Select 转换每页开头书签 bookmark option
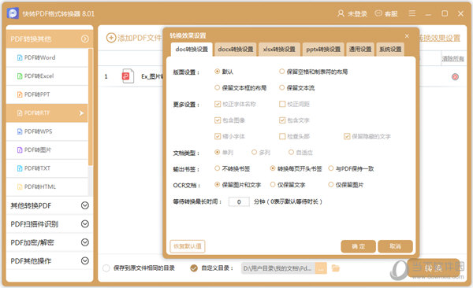This screenshot has height=288, width=473. (x=273, y=168)
